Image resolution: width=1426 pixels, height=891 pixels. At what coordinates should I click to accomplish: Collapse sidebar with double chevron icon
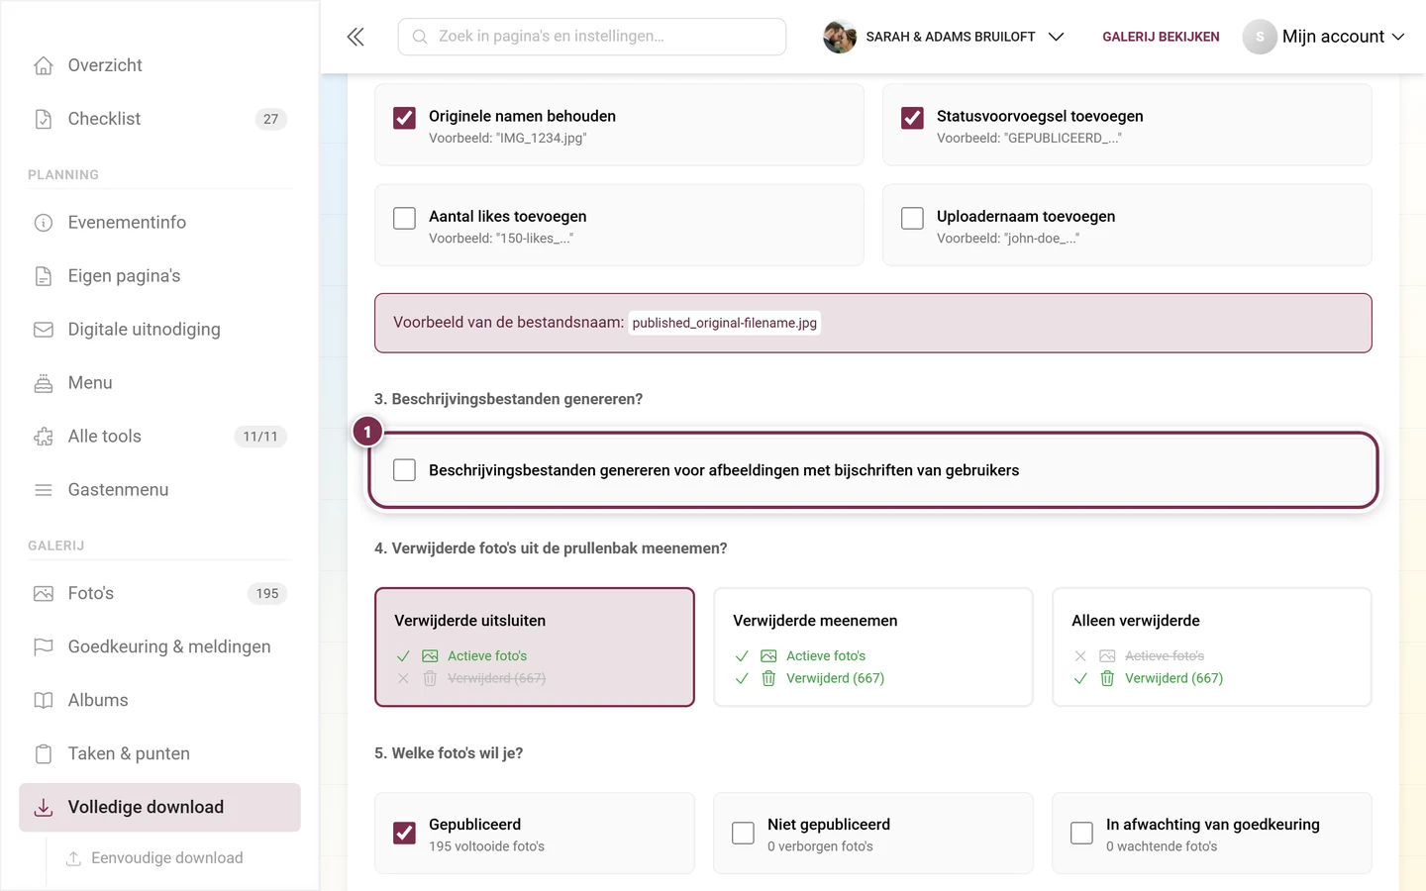tap(356, 37)
